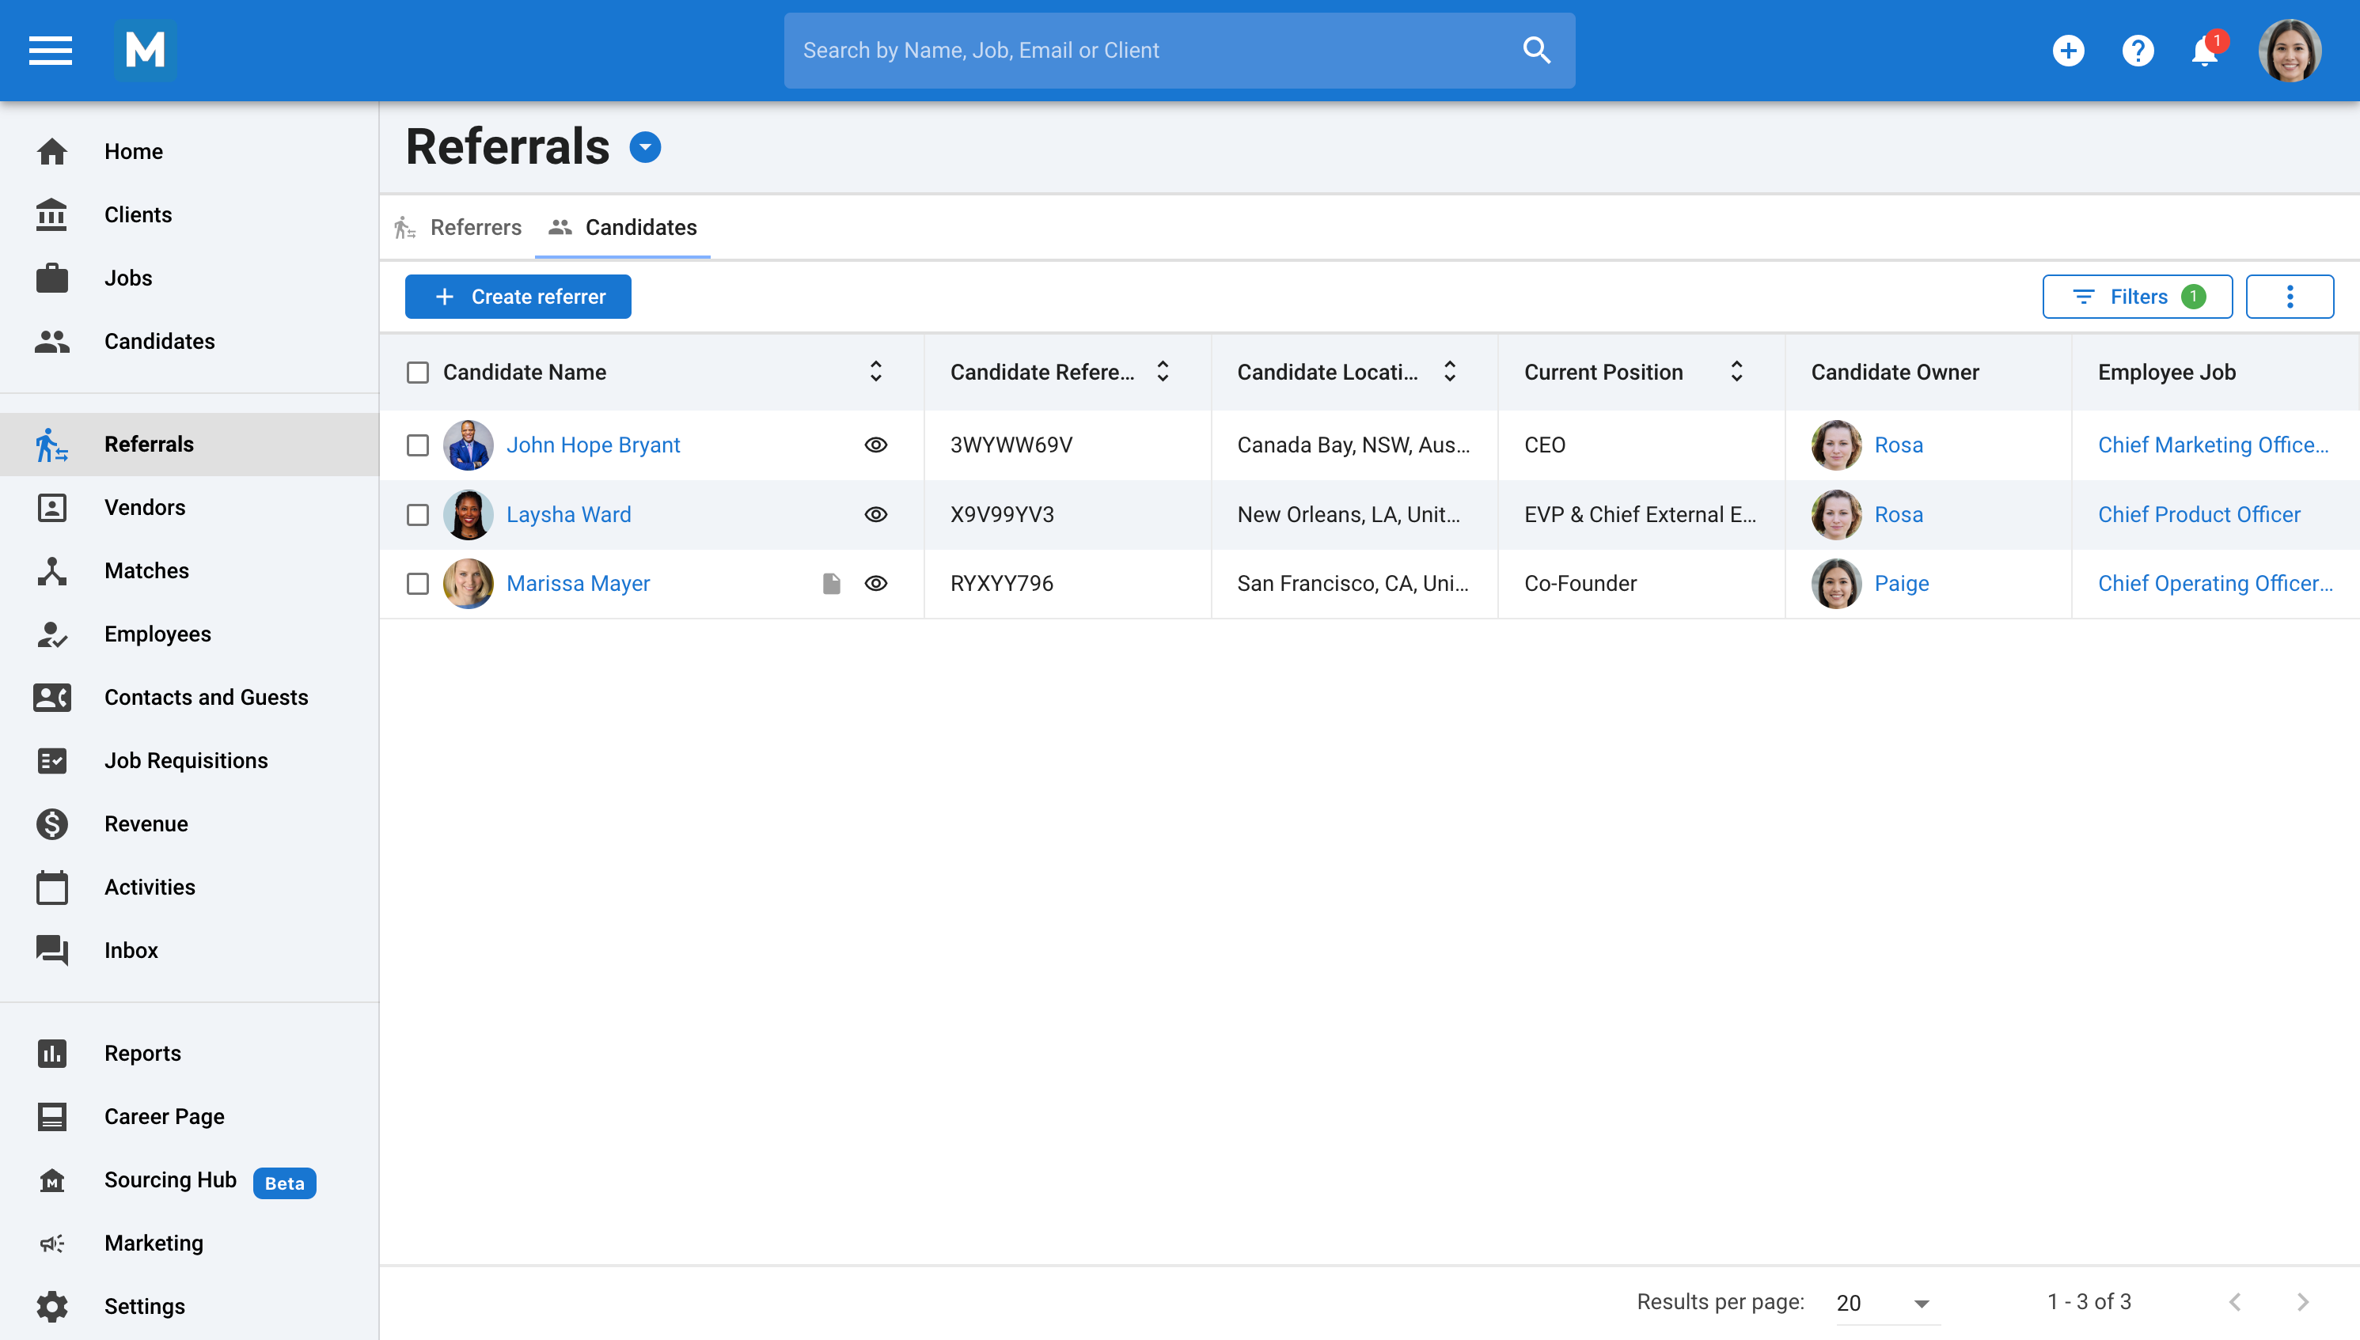This screenshot has height=1340, width=2360.
Task: Open the three-dot more options button
Action: click(x=2289, y=297)
